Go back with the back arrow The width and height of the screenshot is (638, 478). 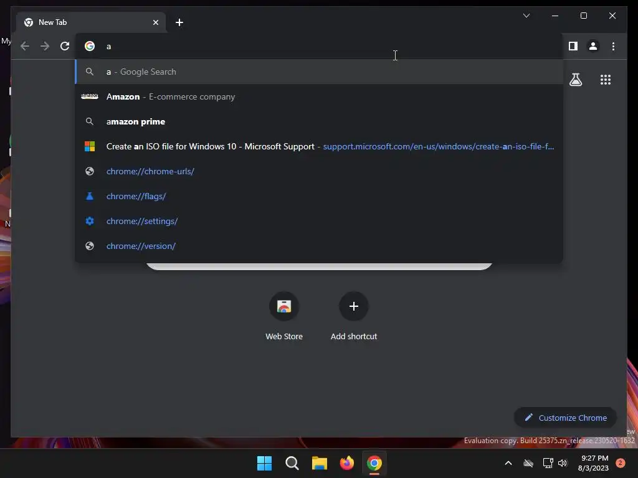point(25,46)
